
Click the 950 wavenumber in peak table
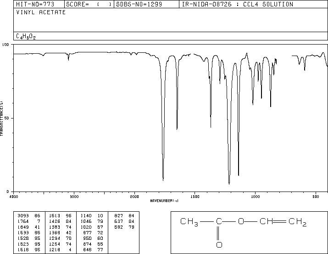pyautogui.click(x=88, y=238)
